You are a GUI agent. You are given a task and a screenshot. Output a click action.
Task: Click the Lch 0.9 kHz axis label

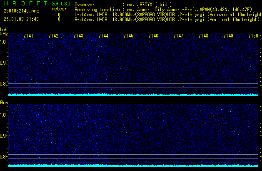pos(3,63)
